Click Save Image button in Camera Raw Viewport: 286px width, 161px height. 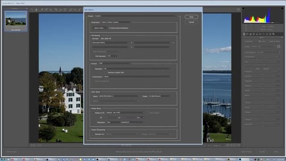coord(12,152)
